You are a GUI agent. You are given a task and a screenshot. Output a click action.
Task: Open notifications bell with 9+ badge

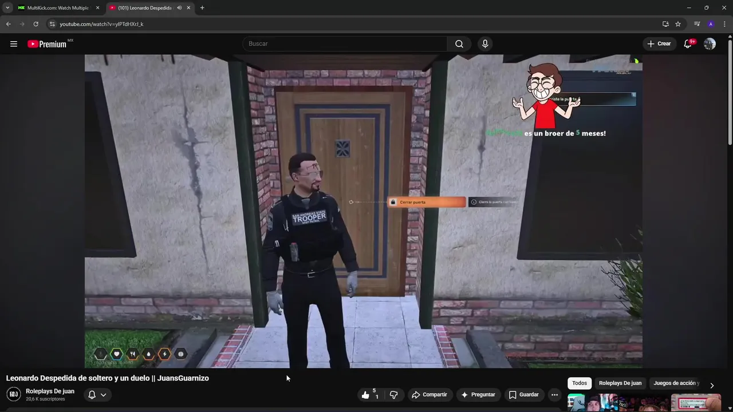click(688, 44)
